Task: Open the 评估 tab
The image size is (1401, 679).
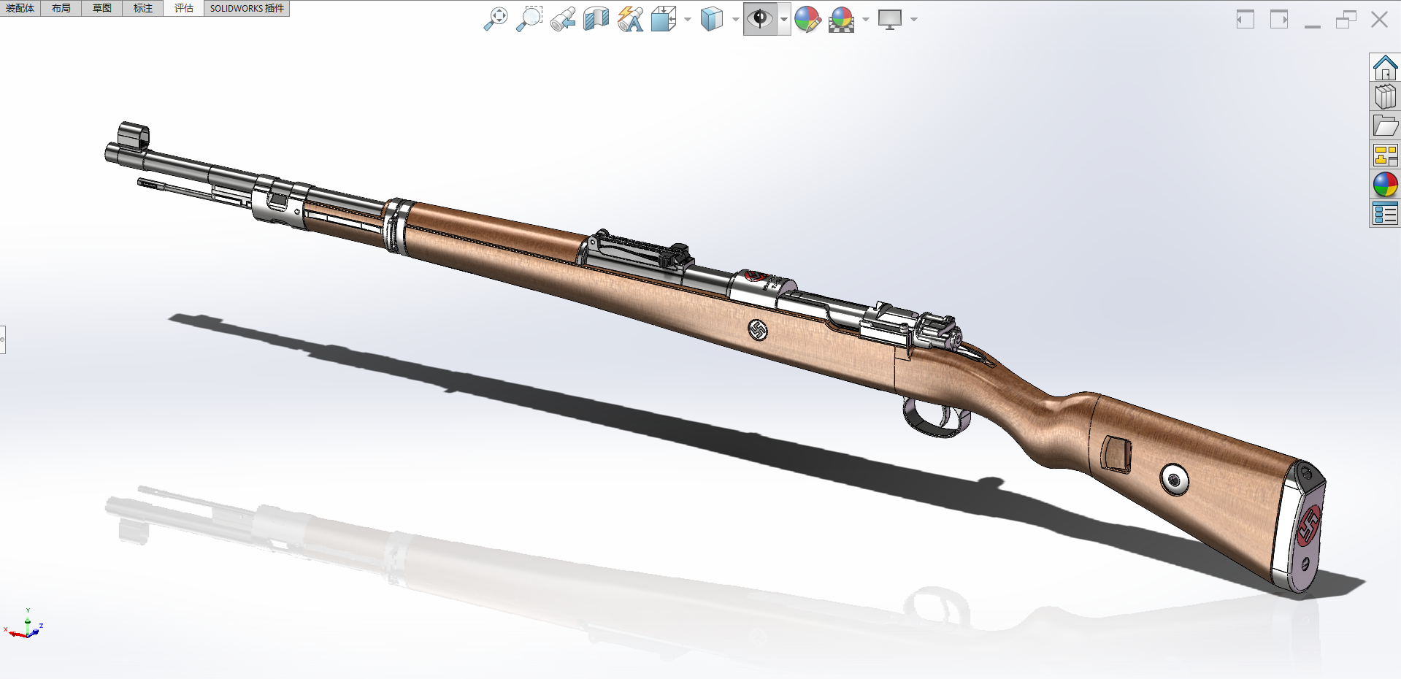Action: (184, 8)
